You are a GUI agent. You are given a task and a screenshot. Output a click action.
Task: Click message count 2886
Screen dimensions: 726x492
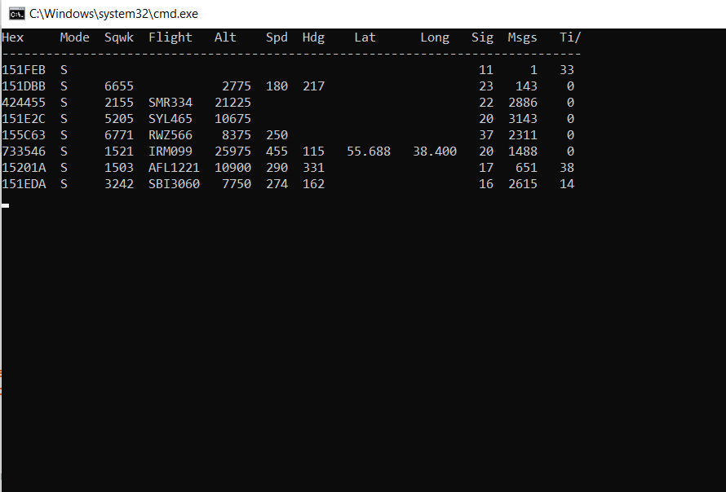pyautogui.click(x=523, y=102)
